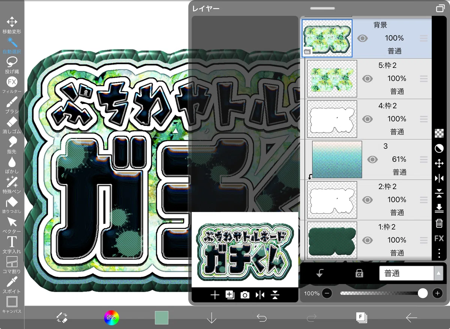Tap the horizontal flip icon in right strip
Image resolution: width=450 pixels, height=329 pixels.
tap(439, 178)
